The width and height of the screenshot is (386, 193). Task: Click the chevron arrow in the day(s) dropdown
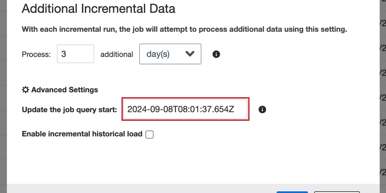[x=190, y=54]
